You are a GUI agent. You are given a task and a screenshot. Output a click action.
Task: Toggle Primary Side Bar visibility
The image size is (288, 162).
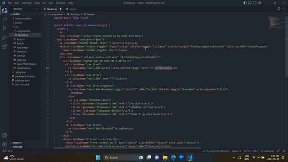(x=245, y=3)
